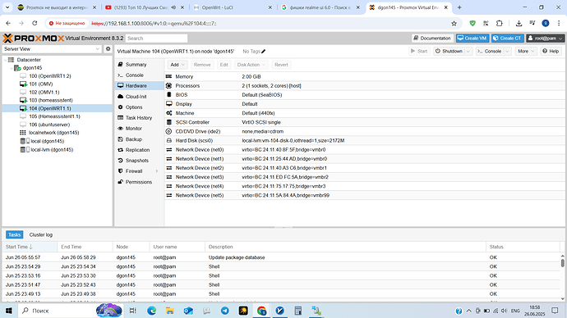Open Replication section
This screenshot has height=318, width=567.
139,150
